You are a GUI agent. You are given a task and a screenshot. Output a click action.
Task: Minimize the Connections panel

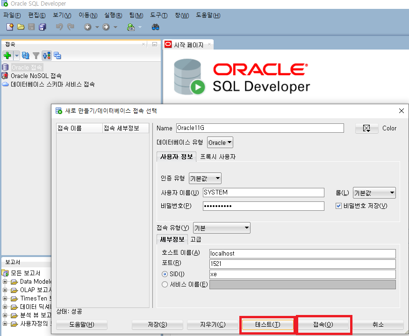click(x=155, y=44)
